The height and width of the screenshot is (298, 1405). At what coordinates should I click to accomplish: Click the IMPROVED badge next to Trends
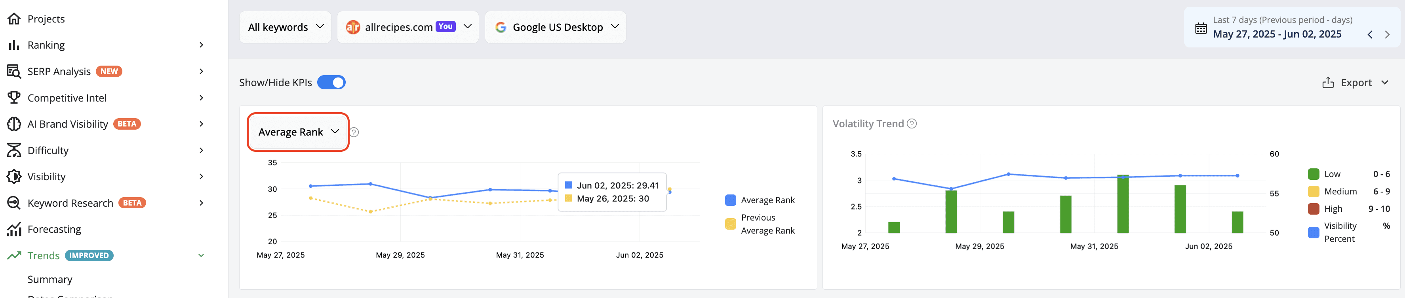click(x=89, y=255)
